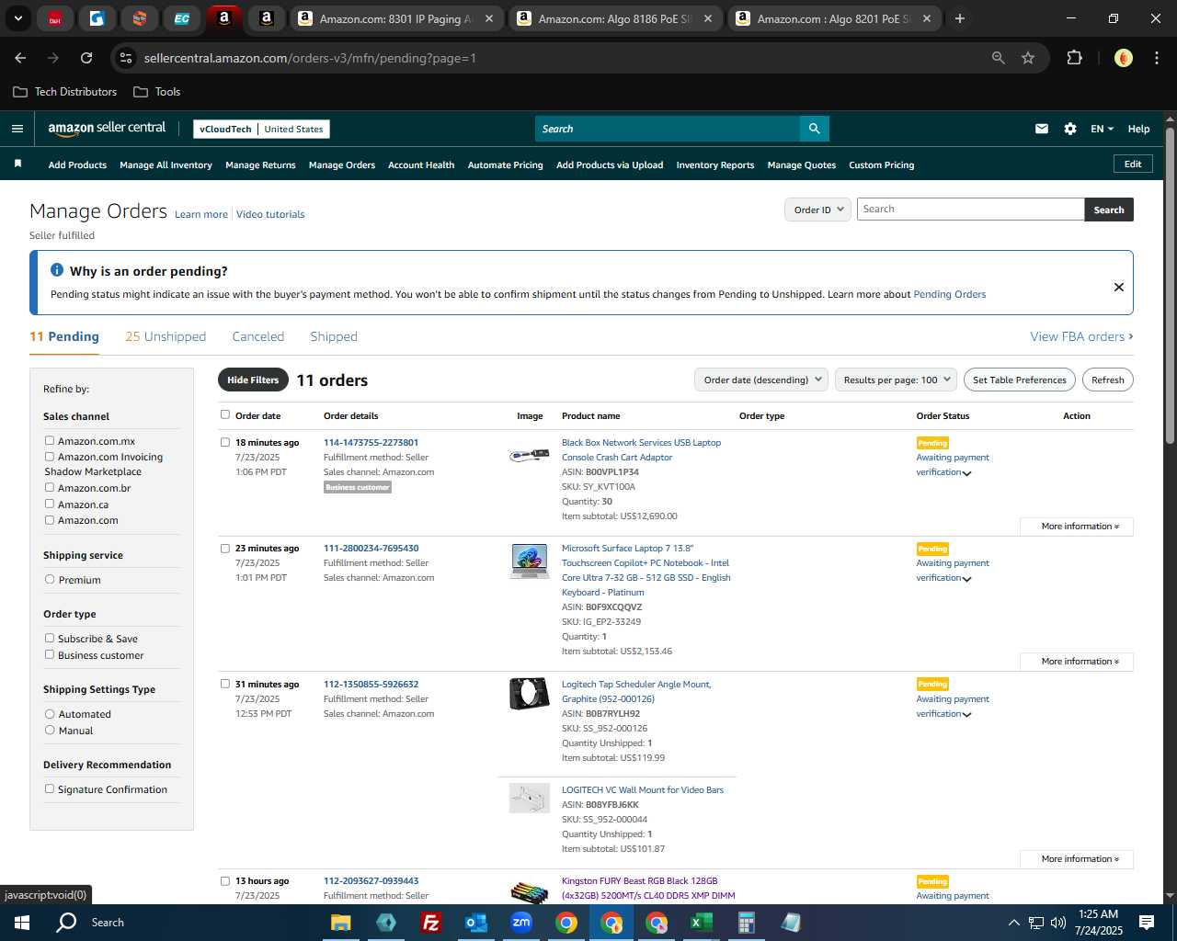The width and height of the screenshot is (1177, 941).
Task: Open the View FBA orders link
Action: (x=1081, y=336)
